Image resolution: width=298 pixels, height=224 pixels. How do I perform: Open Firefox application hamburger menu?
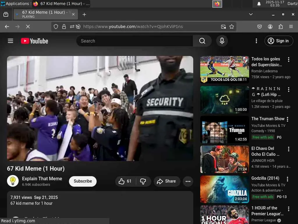tap(291, 27)
